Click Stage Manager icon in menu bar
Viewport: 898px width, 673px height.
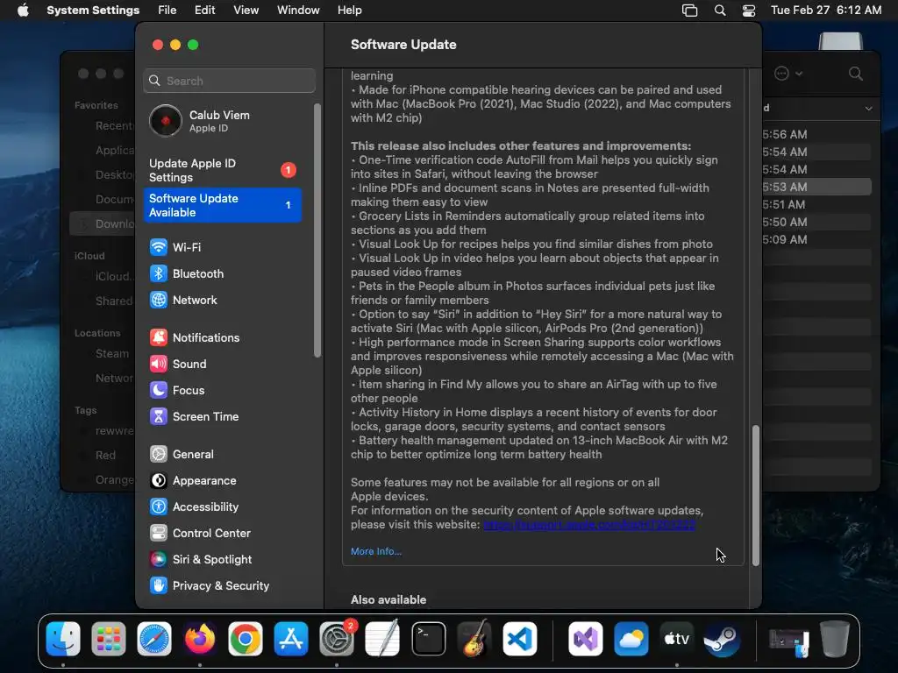point(689,11)
